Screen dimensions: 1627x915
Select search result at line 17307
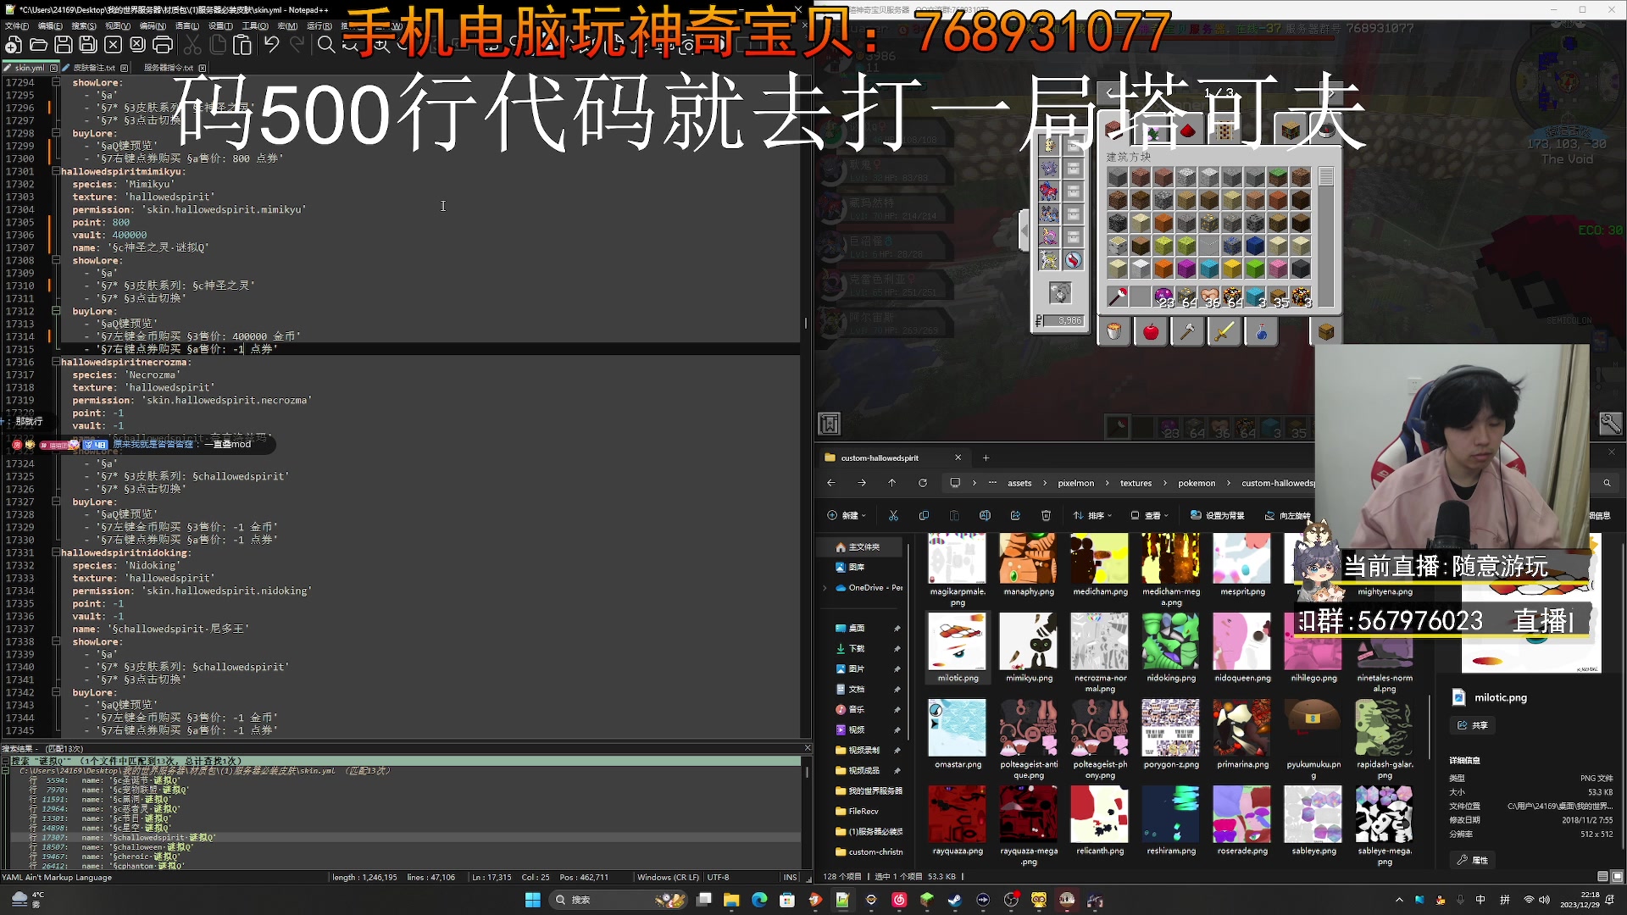pyautogui.click(x=405, y=837)
